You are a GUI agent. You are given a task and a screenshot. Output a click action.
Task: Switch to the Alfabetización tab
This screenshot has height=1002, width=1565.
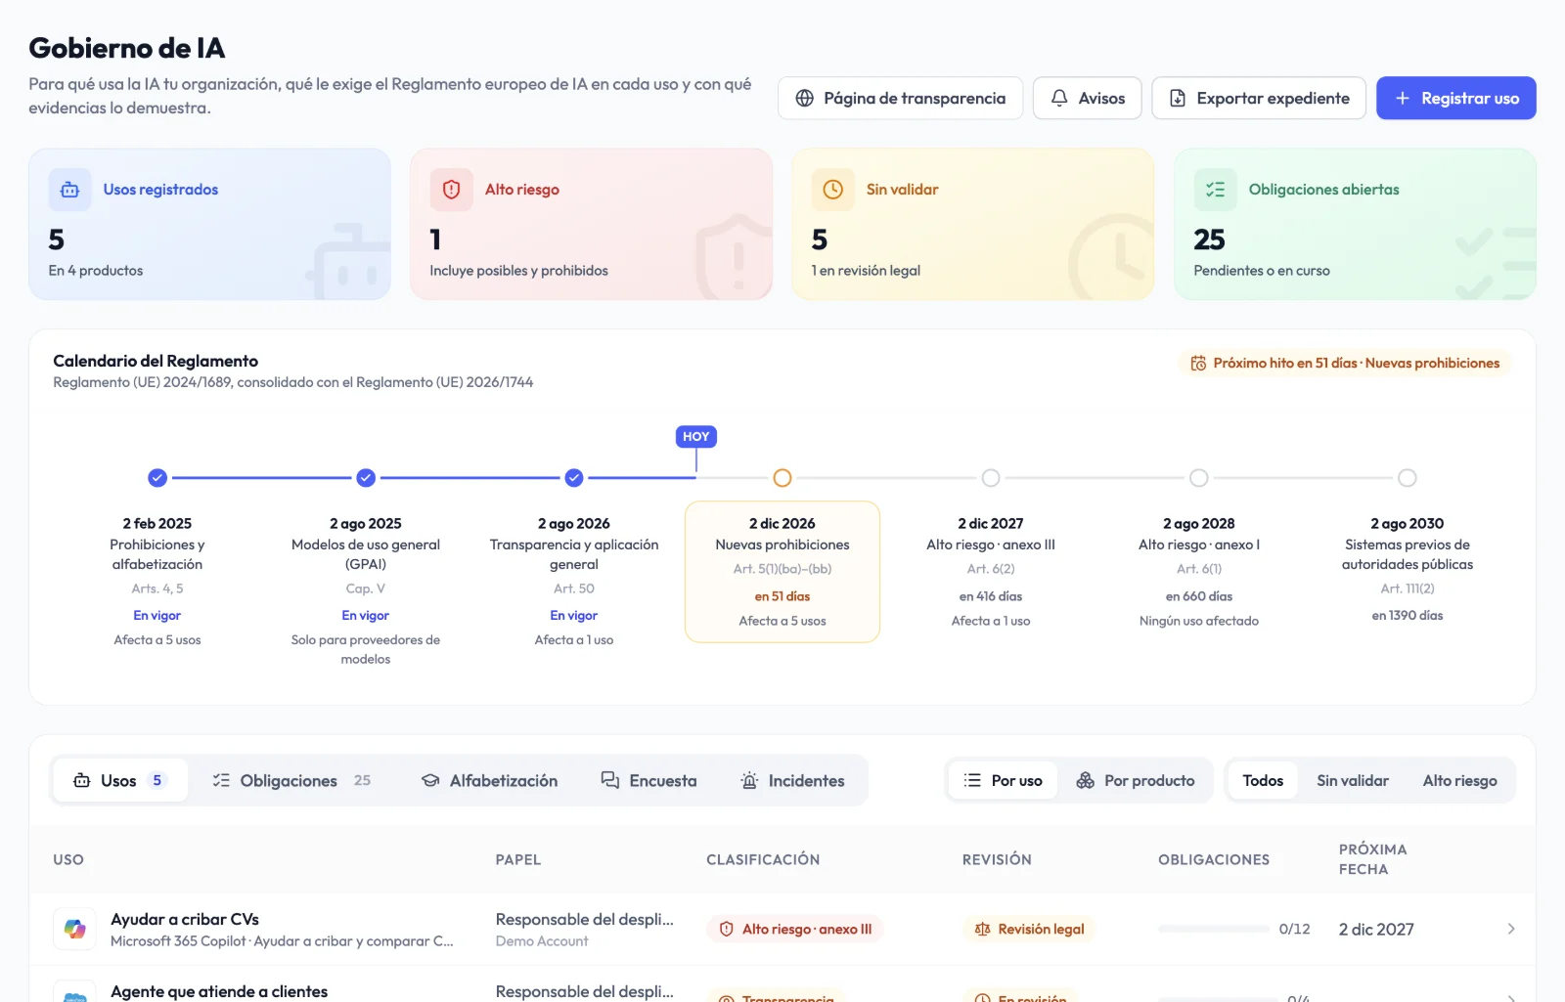coord(490,780)
